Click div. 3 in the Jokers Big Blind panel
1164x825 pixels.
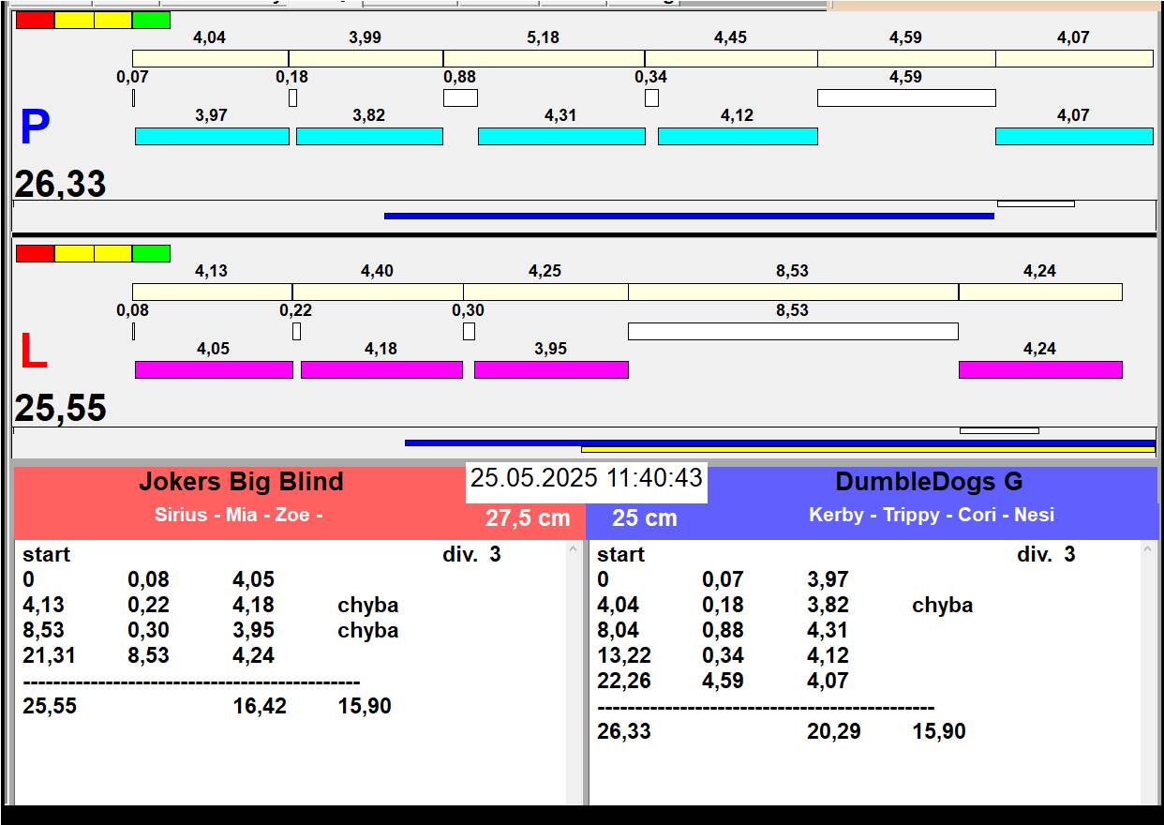point(471,555)
